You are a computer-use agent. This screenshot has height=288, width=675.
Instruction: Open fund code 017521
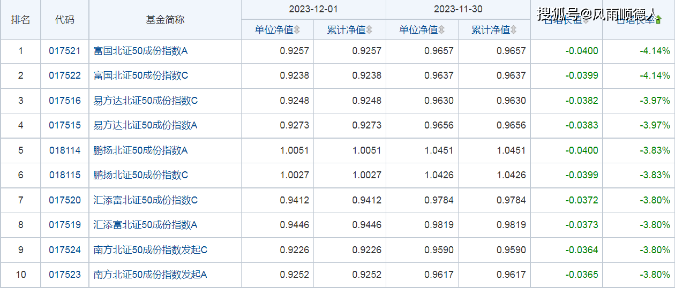pyautogui.click(x=65, y=51)
